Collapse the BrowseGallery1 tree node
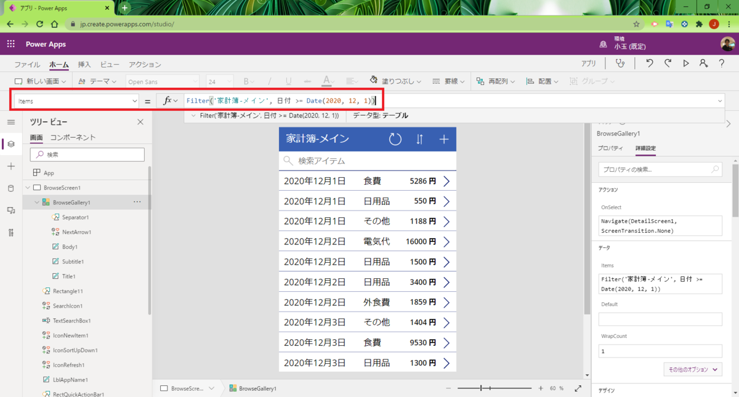Image resolution: width=739 pixels, height=397 pixels. [x=37, y=202]
